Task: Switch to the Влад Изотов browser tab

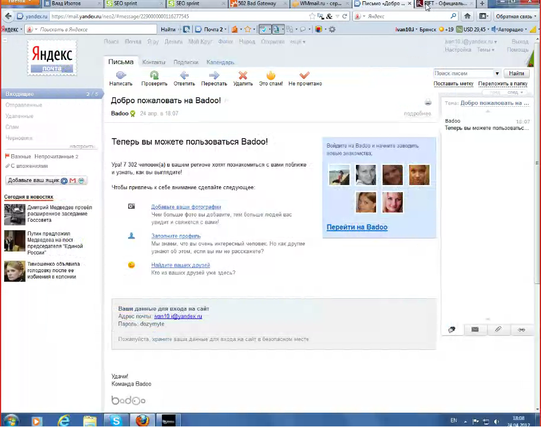Action: [x=72, y=4]
